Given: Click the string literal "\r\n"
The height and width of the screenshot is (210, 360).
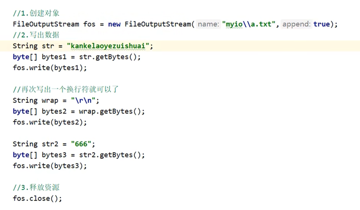Looking at the screenshot, I should pyautogui.click(x=83, y=100).
